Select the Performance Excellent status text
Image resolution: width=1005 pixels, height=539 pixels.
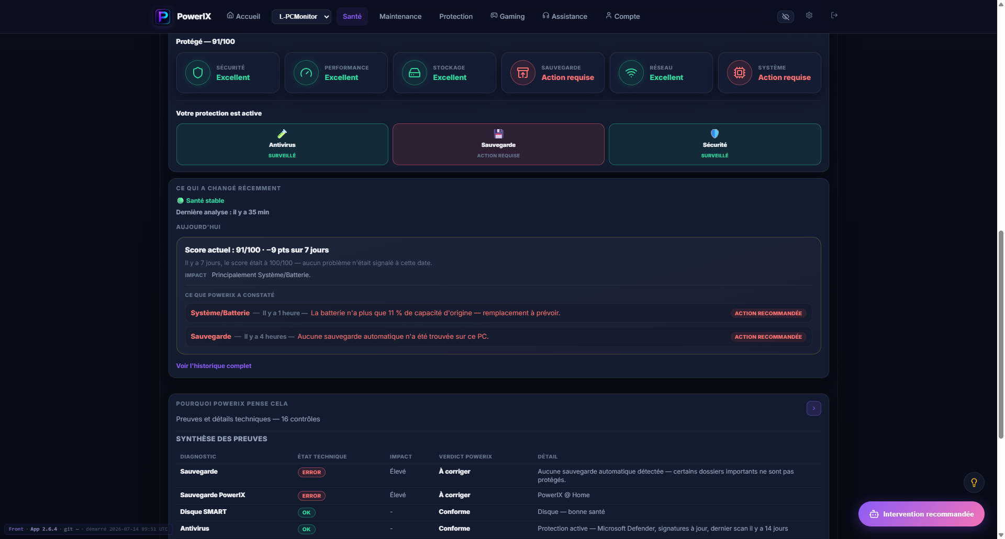pos(341,77)
